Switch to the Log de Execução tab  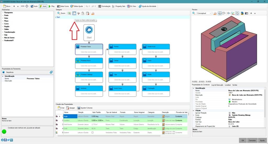pyautogui.click(x=217, y=85)
